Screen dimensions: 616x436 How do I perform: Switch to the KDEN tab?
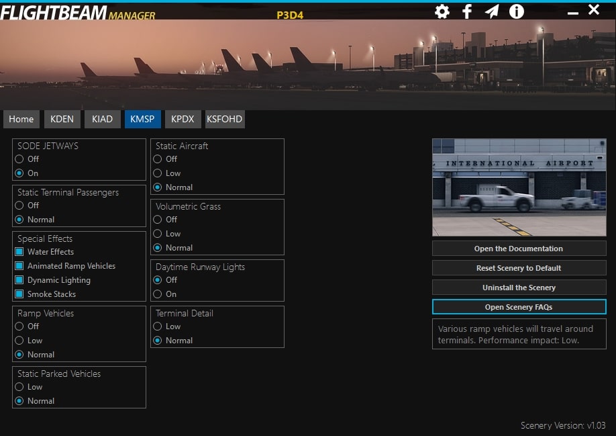[62, 119]
